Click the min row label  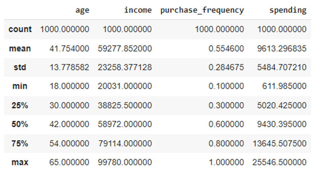point(20,86)
